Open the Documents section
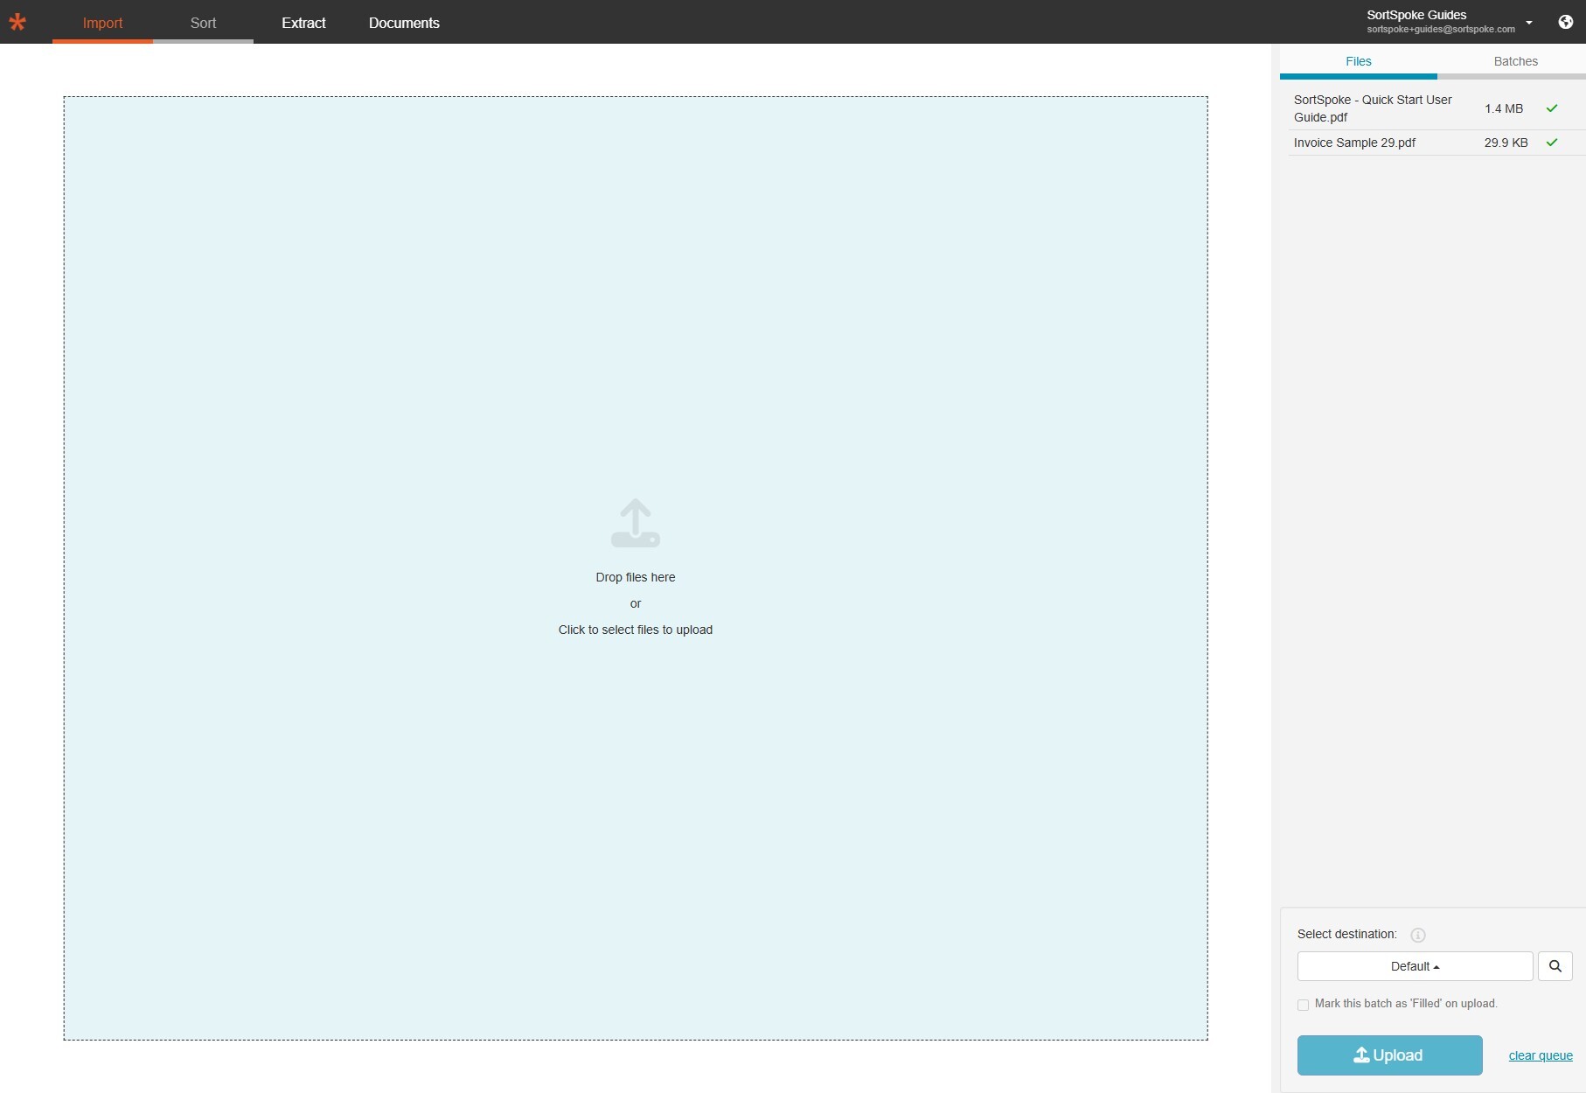Screen dimensions: 1586x1093 pos(403,23)
